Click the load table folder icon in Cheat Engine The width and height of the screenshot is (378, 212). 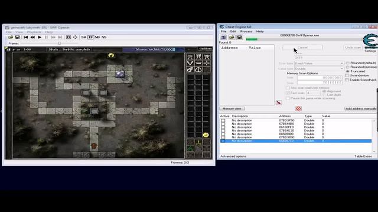point(232,37)
